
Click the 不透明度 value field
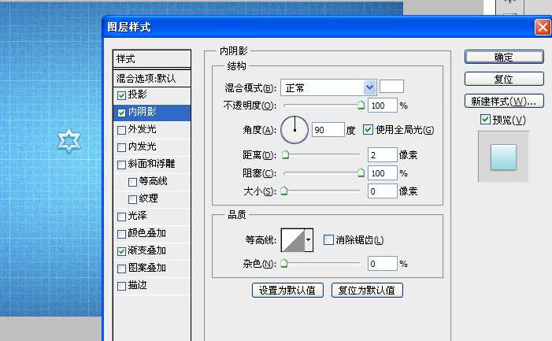383,106
